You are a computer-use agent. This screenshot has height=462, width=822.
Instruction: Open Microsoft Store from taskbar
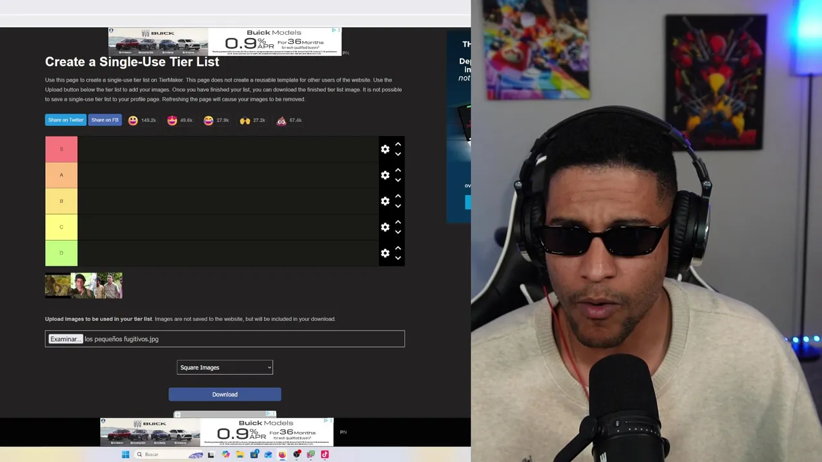point(255,454)
